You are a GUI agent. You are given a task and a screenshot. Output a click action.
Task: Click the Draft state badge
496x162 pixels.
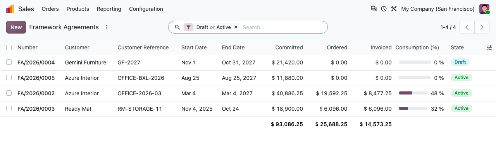[460, 62]
